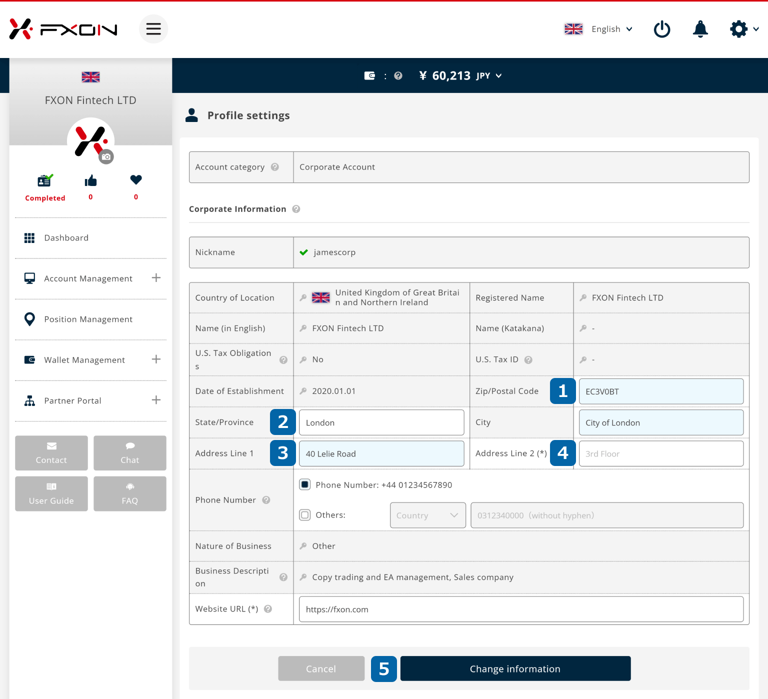
Task: Check the Others phone number checkbox
Action: 305,515
